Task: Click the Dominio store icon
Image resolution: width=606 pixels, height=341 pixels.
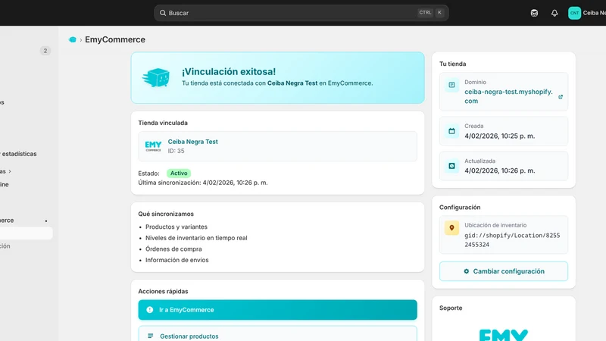Action: pos(451,85)
